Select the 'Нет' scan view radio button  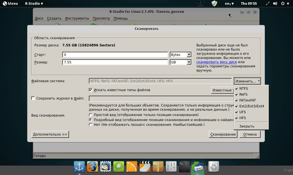coord(90,124)
